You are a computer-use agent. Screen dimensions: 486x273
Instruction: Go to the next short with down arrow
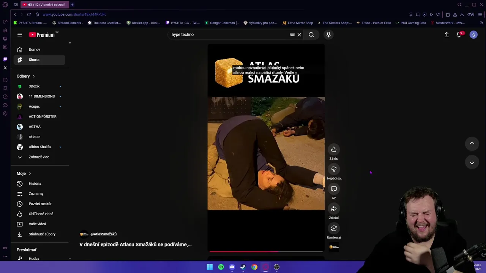(x=472, y=162)
